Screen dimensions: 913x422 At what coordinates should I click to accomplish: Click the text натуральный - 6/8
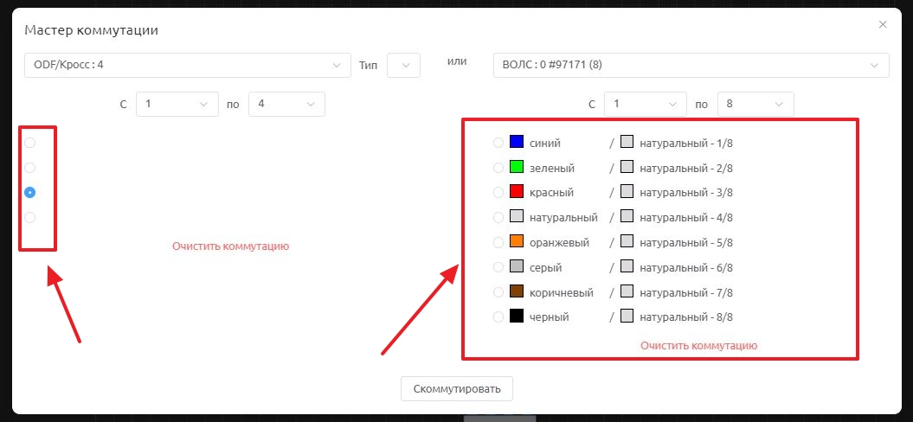pos(686,268)
